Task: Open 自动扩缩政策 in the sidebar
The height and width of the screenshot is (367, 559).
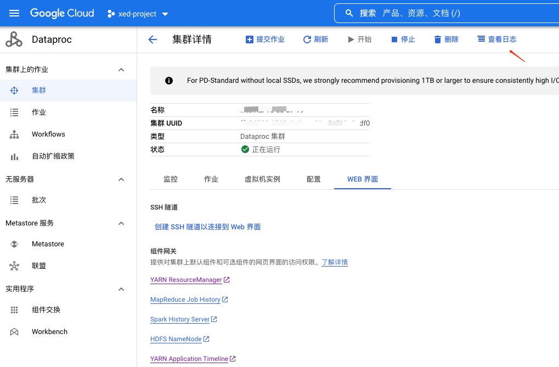Action: point(53,156)
